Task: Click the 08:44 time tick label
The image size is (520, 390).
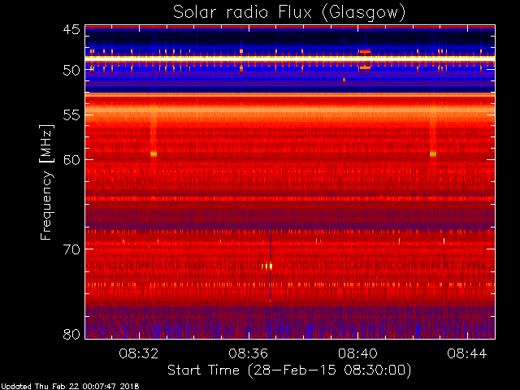Action: 467,353
